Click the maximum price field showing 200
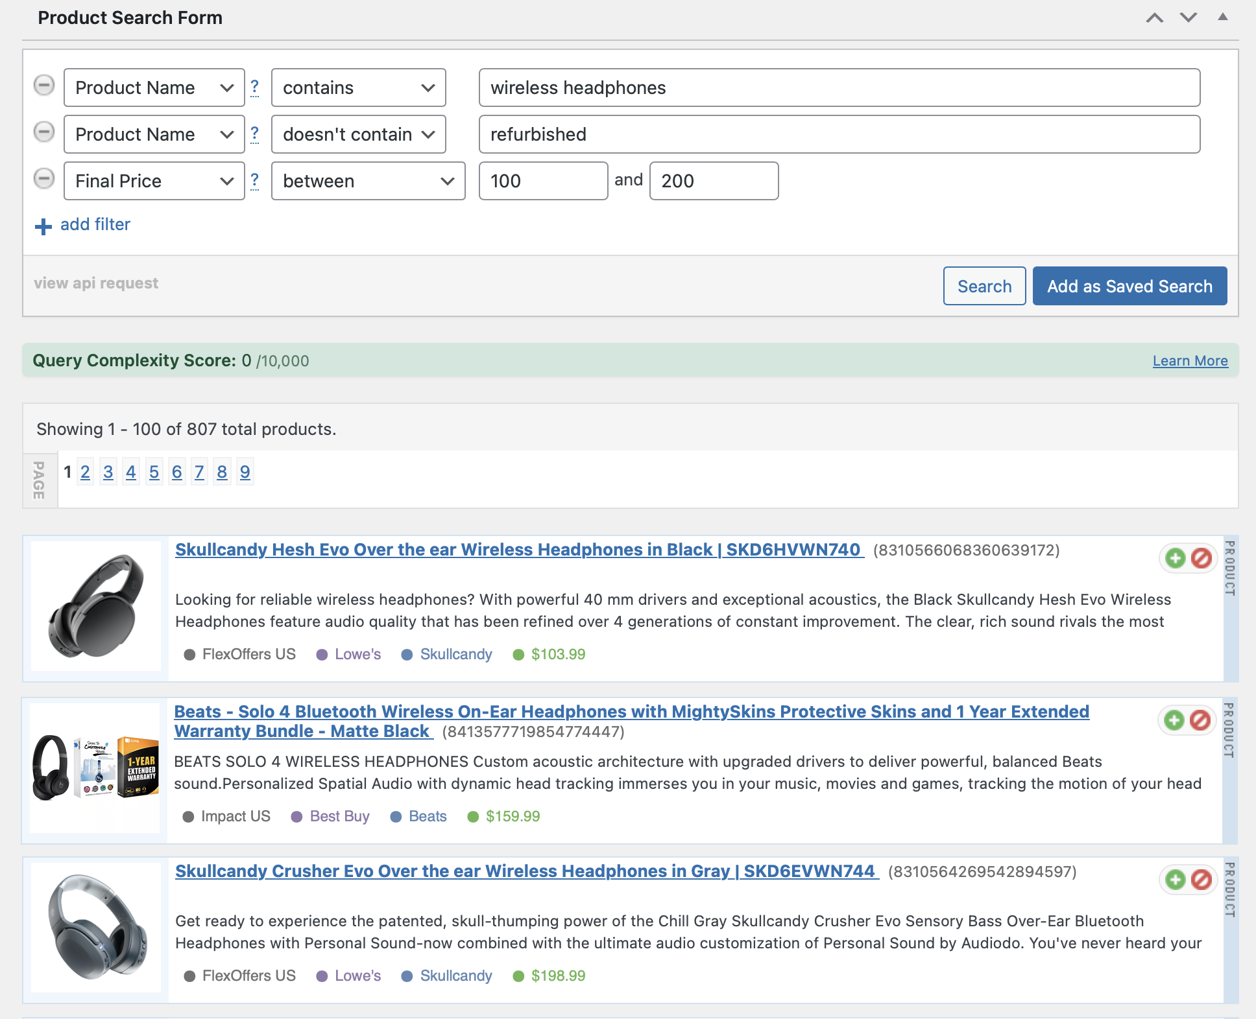The image size is (1256, 1019). 714,181
